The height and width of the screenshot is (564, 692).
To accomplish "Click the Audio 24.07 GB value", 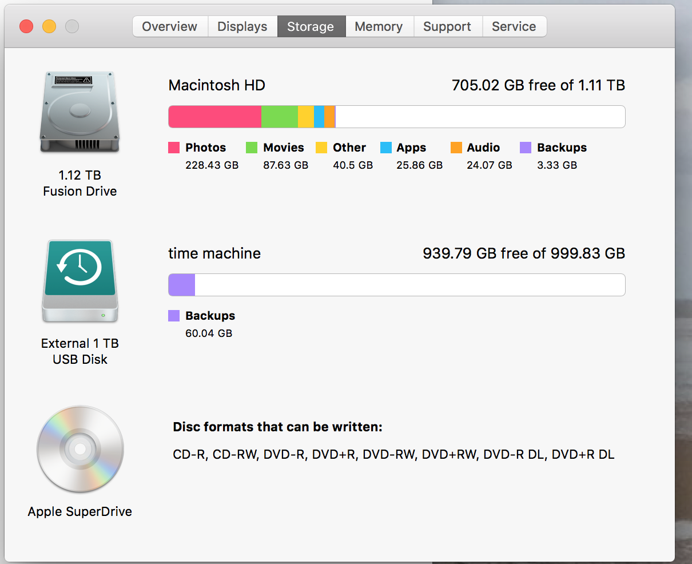I will (x=490, y=165).
